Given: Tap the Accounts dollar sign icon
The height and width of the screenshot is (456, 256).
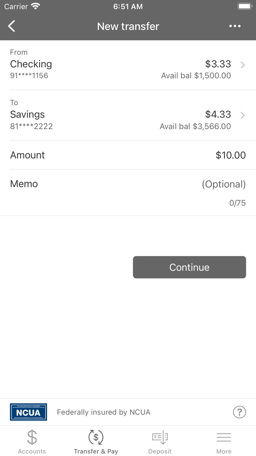Looking at the screenshot, I should click(32, 438).
